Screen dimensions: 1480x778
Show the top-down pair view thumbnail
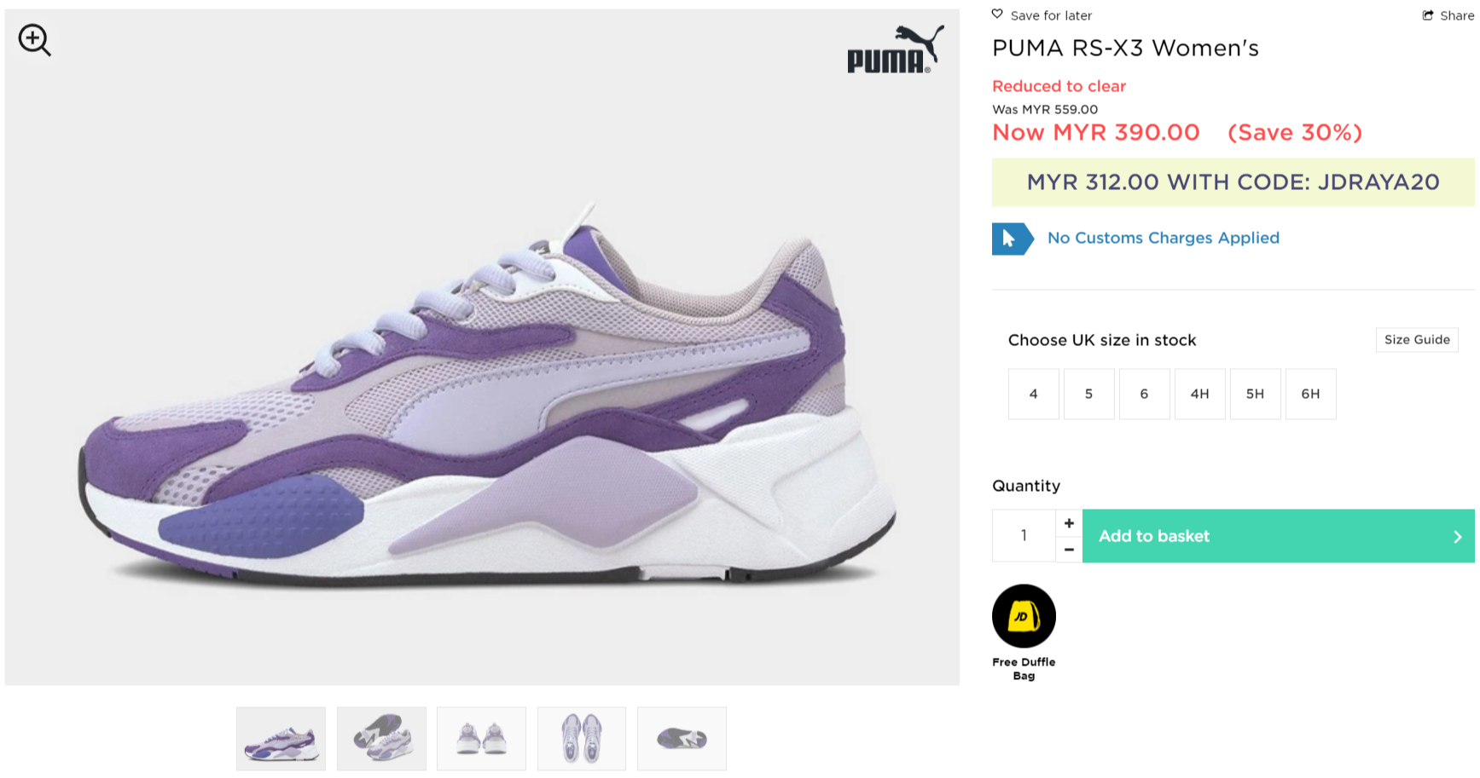582,739
